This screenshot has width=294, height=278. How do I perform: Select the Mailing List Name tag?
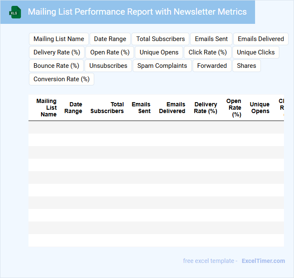click(59, 39)
